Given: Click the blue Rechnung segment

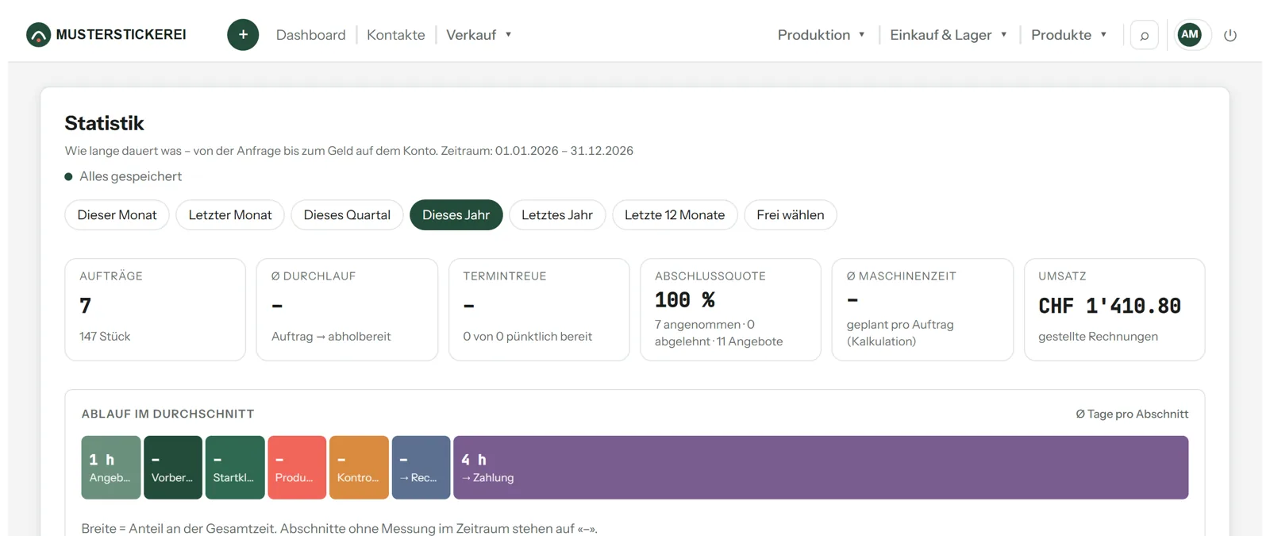Looking at the screenshot, I should pyautogui.click(x=421, y=468).
